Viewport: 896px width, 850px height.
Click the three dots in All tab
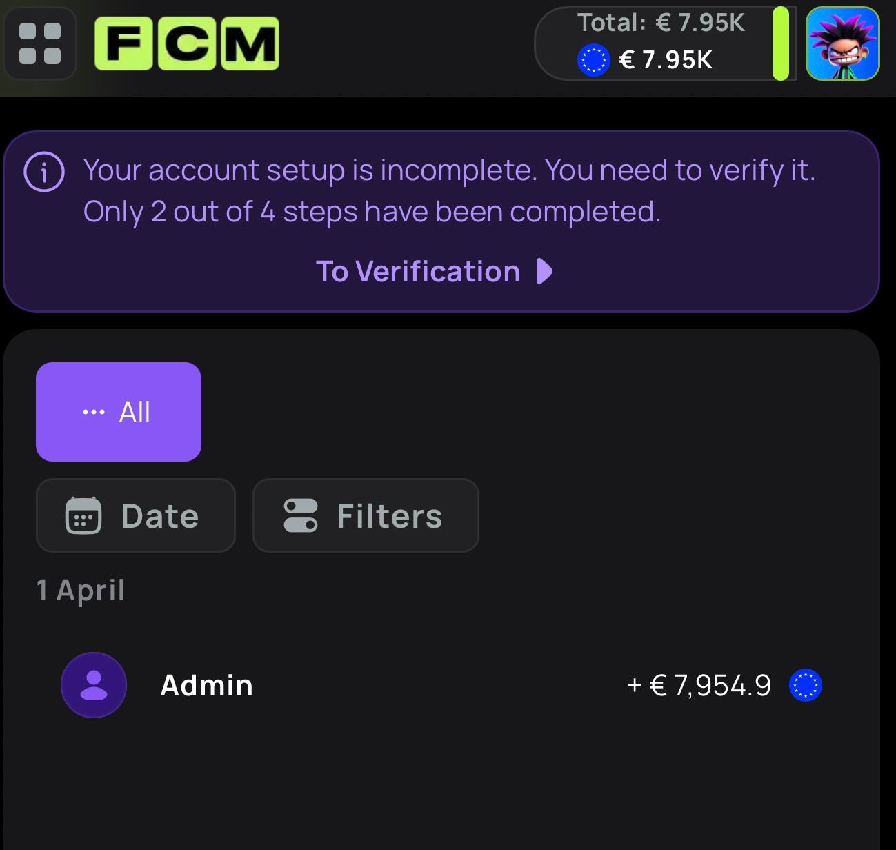coord(93,413)
